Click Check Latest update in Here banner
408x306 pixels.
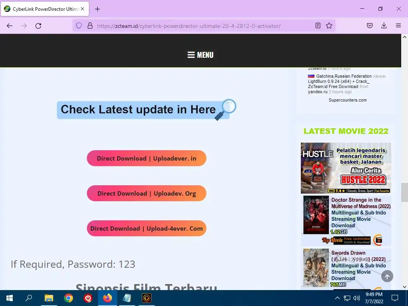coord(143,110)
